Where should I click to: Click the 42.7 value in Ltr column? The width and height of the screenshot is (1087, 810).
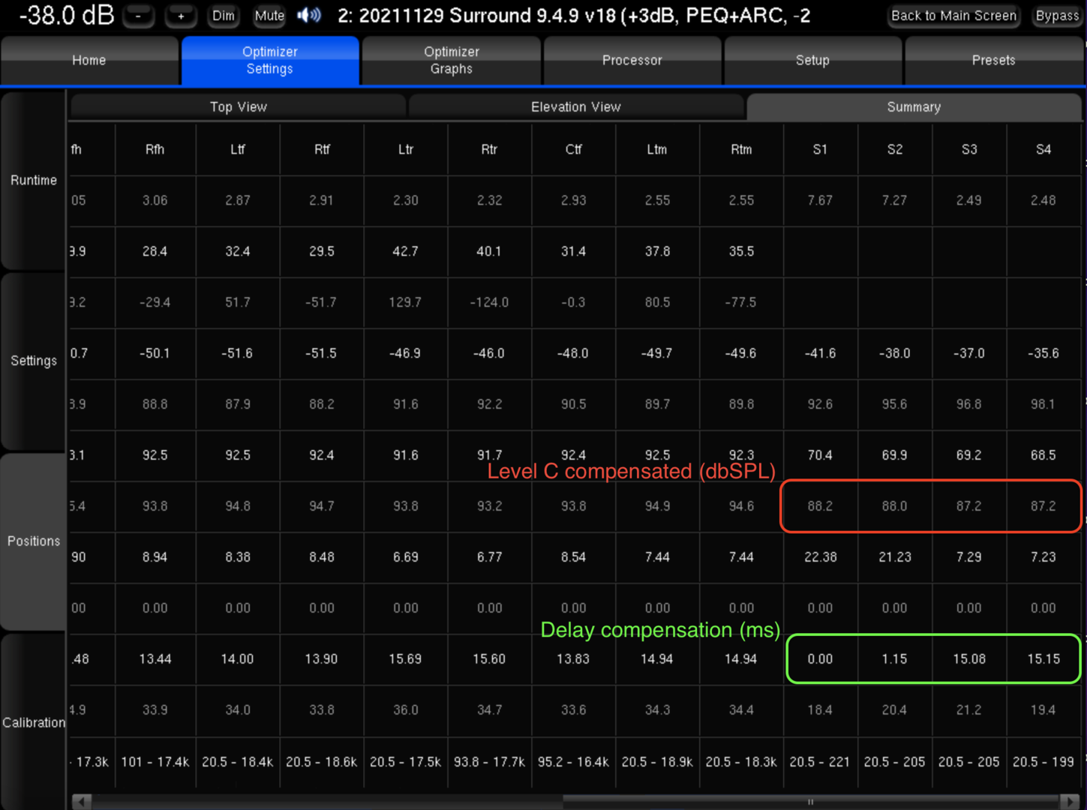pyautogui.click(x=406, y=251)
